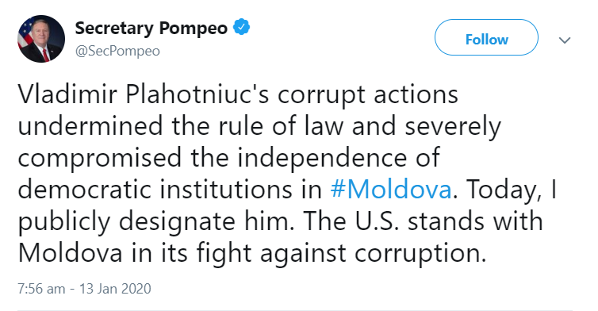The image size is (598, 311).
Task: Click the phrase 'rule of law'
Action: [x=281, y=126]
